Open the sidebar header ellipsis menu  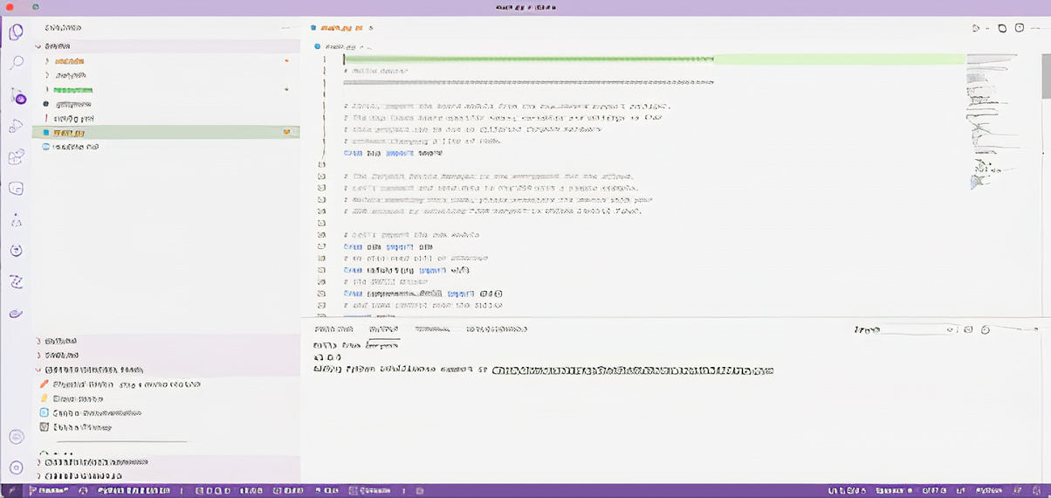coord(285,28)
